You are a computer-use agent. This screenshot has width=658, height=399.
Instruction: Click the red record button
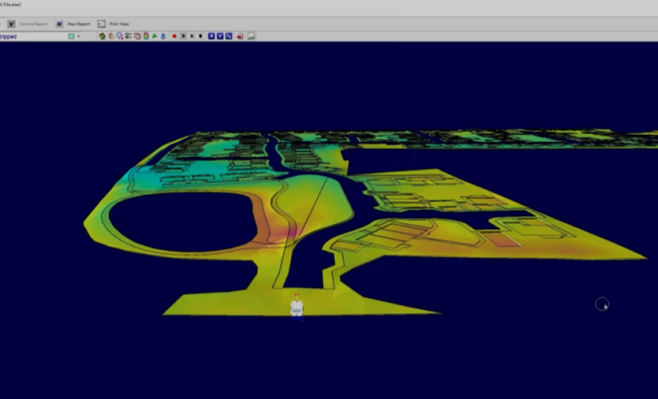(174, 36)
